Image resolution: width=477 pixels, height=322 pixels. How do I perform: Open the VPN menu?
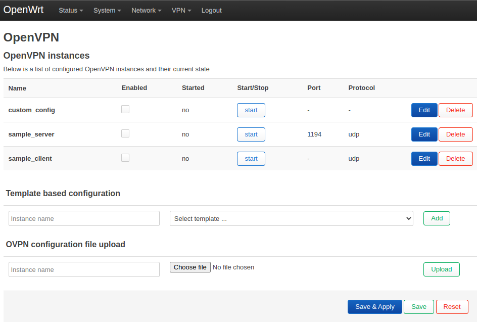[181, 10]
